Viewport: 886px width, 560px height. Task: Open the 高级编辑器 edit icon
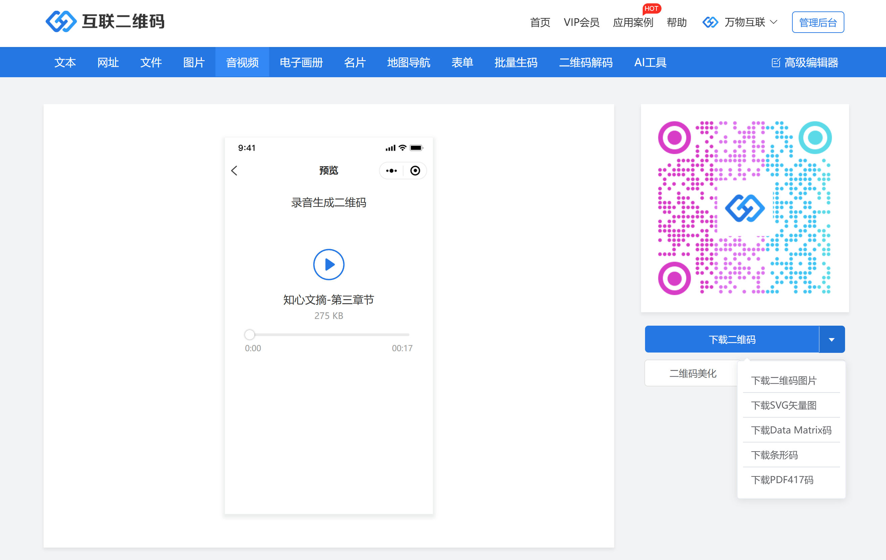coord(775,62)
